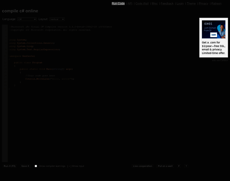Open the 'ads via Carbon' link
Screen dimensions: 230x181
pyautogui.click(x=220, y=60)
